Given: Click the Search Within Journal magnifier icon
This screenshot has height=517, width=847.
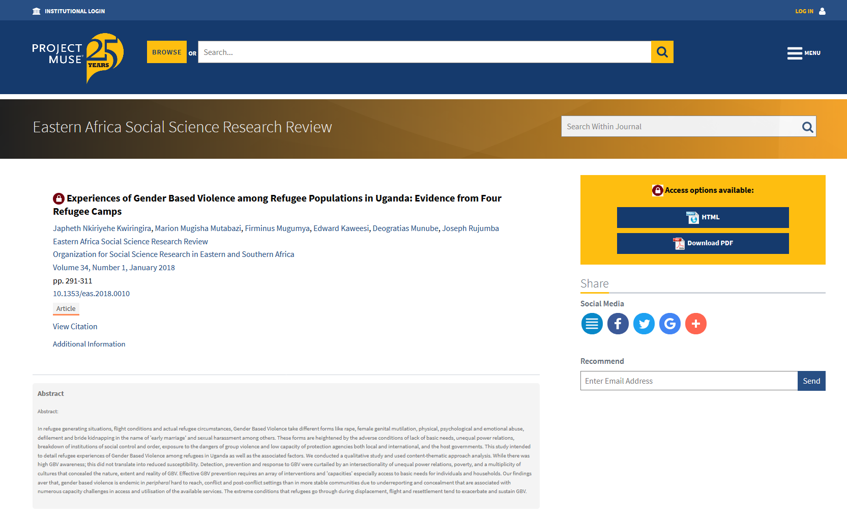Looking at the screenshot, I should click(x=807, y=127).
